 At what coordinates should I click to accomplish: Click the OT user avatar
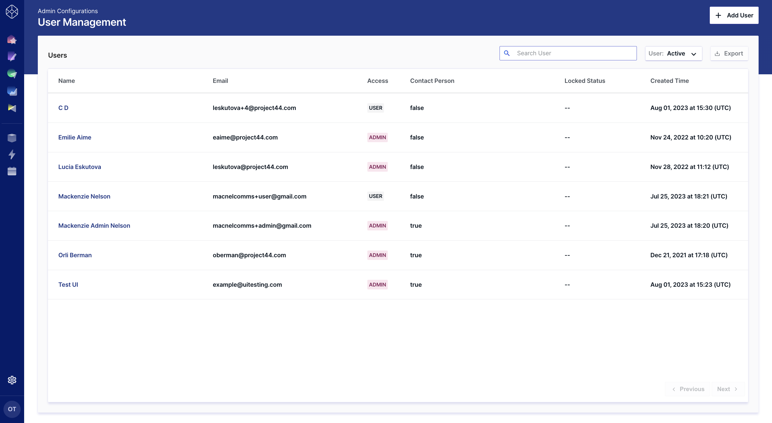12,409
